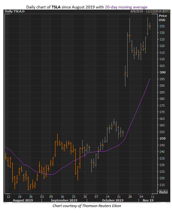
Task: Click date tick 19 on time axis
Action: click(20, 197)
